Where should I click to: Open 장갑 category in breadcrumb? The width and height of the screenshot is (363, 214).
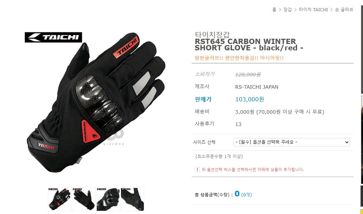pyautogui.click(x=287, y=10)
